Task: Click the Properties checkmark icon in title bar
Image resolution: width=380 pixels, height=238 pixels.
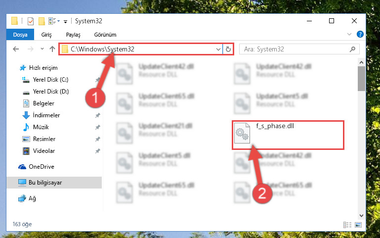Action: click(31, 21)
